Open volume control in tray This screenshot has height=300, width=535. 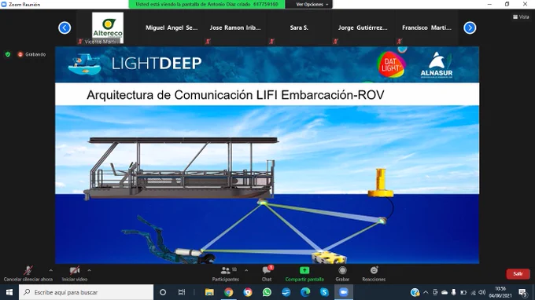pos(481,292)
